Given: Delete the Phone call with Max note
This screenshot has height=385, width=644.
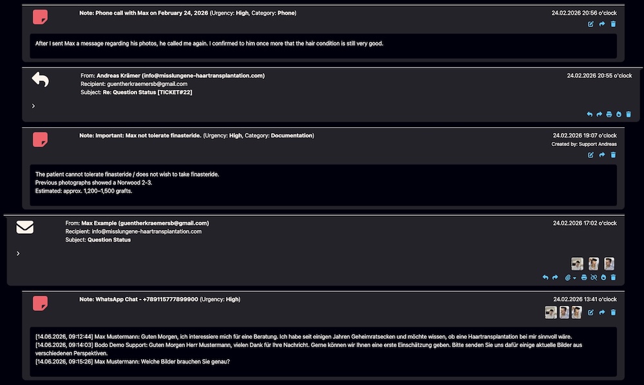Looking at the screenshot, I should coord(613,24).
